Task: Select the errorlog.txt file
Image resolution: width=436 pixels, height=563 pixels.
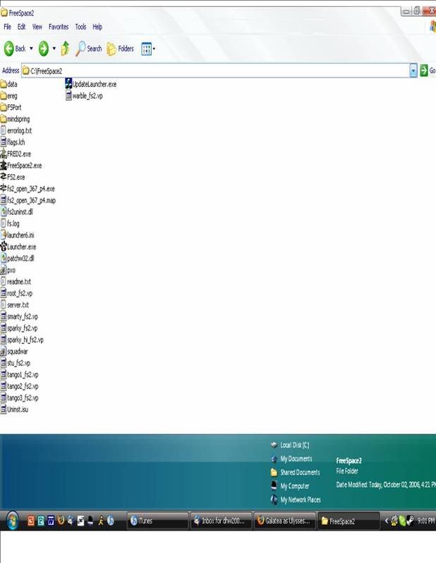Action: [16, 130]
